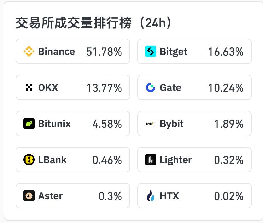Click the Binance logo icon
This screenshot has width=263, height=223.
29,52
